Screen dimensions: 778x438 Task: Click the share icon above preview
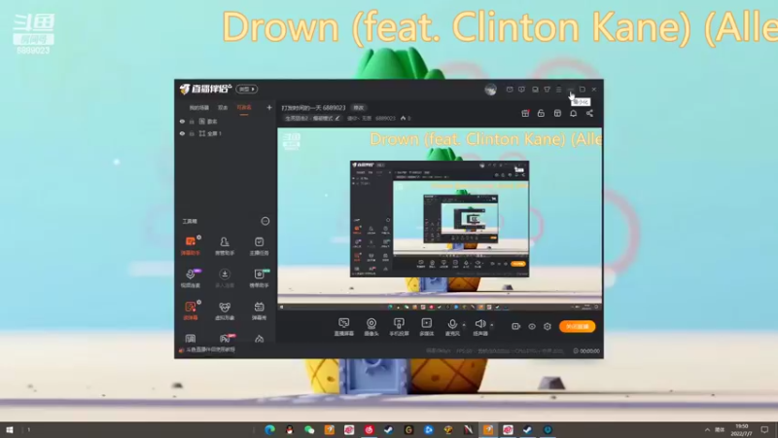click(589, 113)
